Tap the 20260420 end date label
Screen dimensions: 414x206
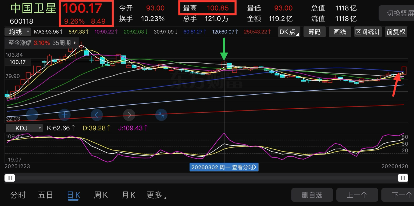tap(394, 166)
